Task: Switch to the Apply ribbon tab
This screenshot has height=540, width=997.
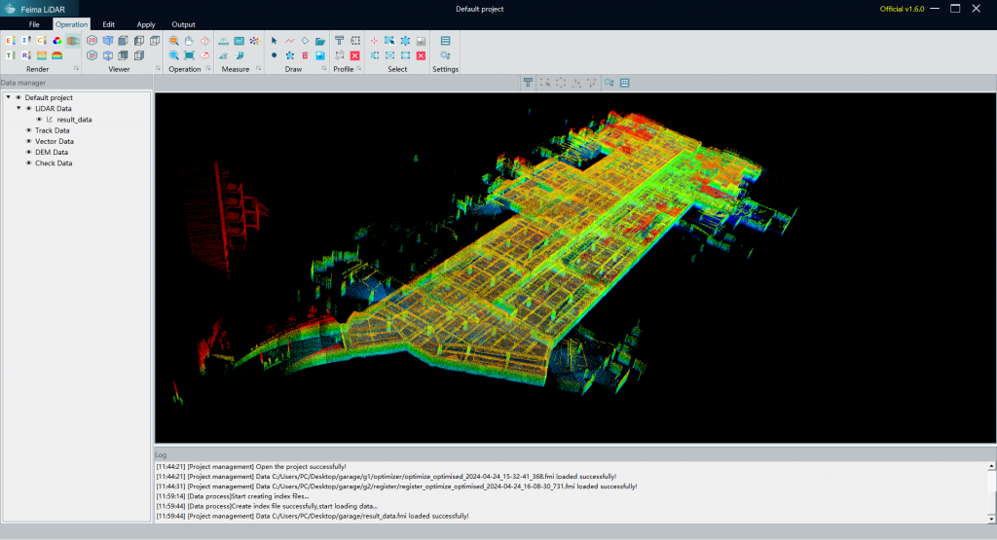Action: tap(146, 24)
